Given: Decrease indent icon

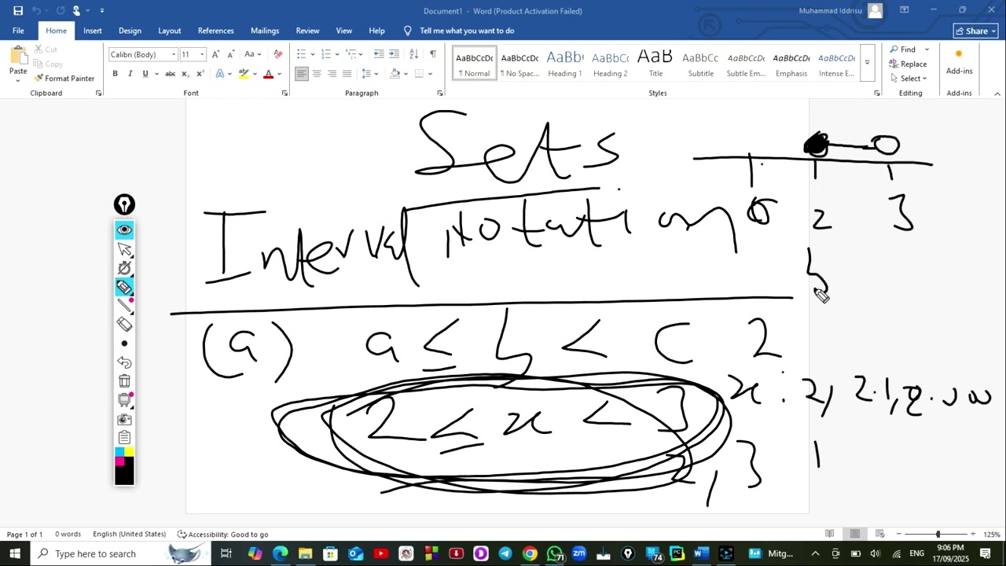Looking at the screenshot, I should click(379, 54).
